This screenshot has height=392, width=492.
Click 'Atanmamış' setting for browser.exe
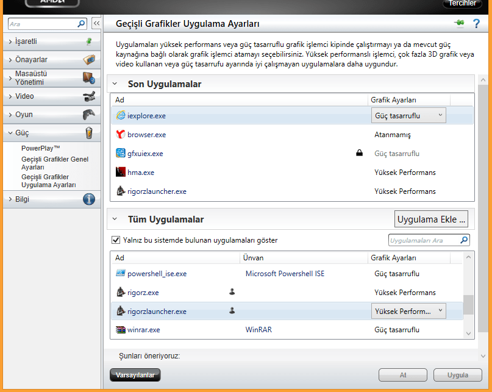393,135
